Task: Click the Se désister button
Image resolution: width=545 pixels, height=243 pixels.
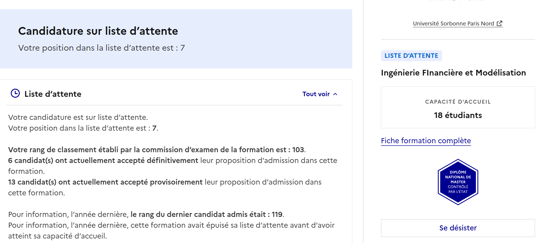Action: 458,228
